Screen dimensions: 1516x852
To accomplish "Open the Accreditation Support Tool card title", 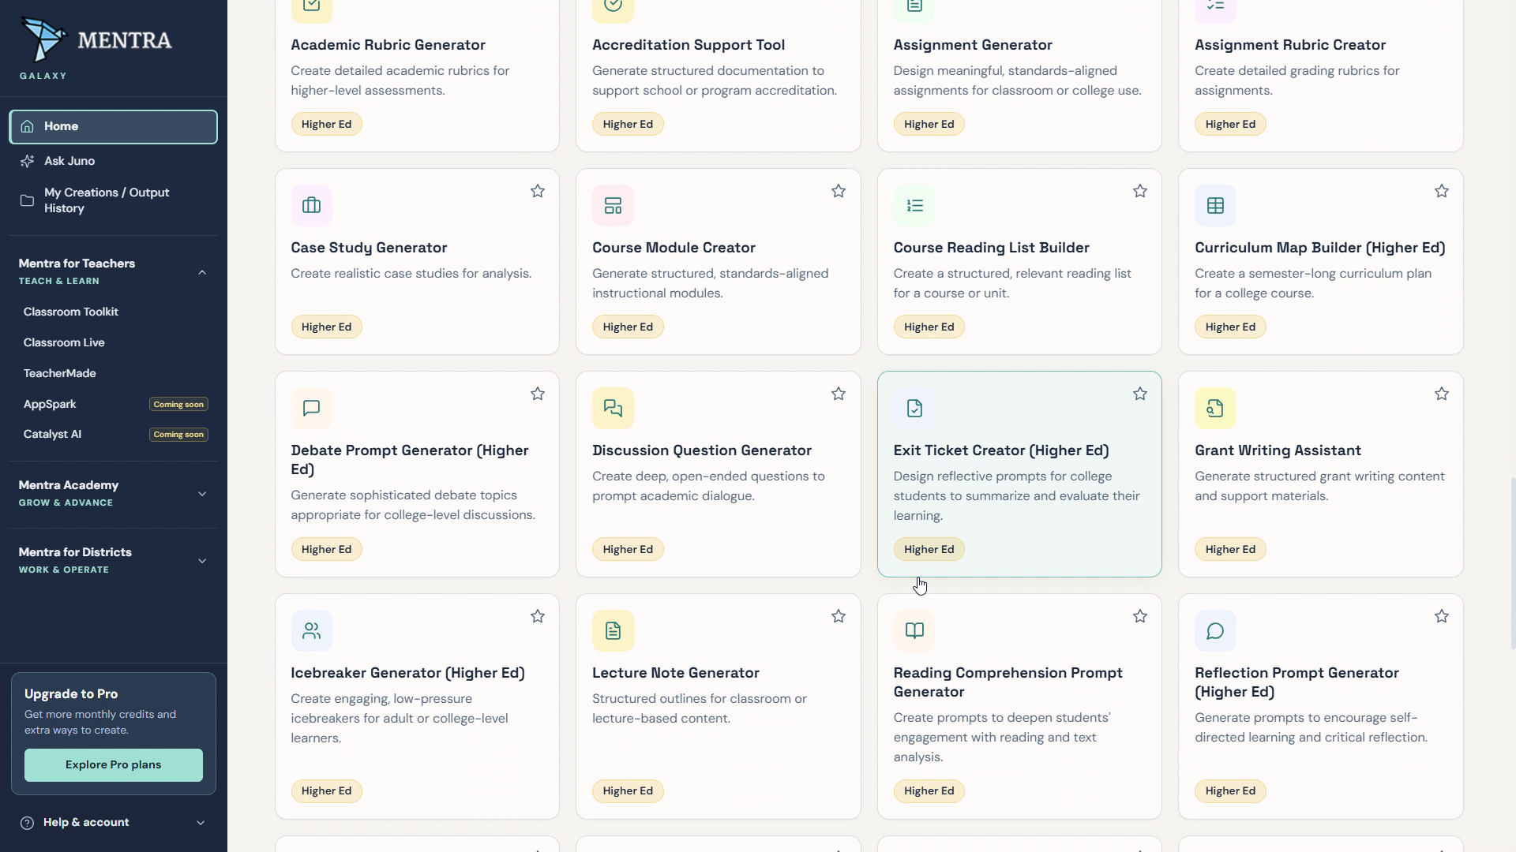I will (689, 45).
